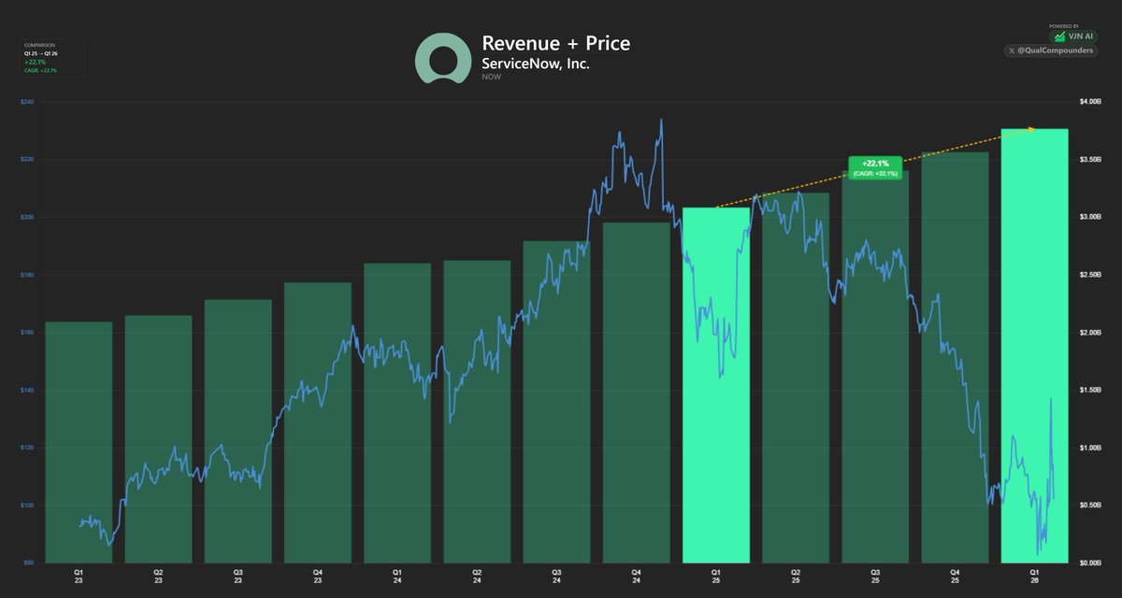The height and width of the screenshot is (598, 1122).
Task: Select the highlighted Q1 25 revenue bar
Action: click(716, 385)
